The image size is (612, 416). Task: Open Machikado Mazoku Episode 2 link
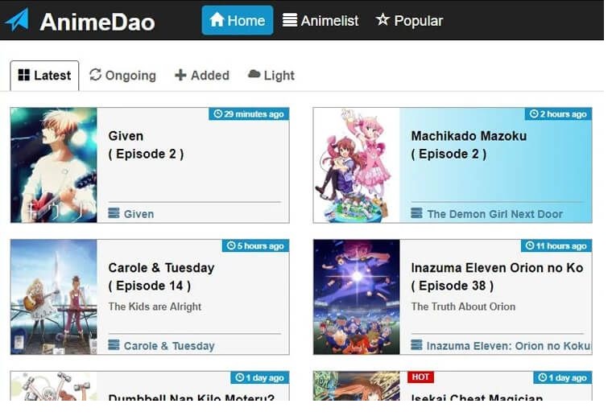[x=469, y=145]
